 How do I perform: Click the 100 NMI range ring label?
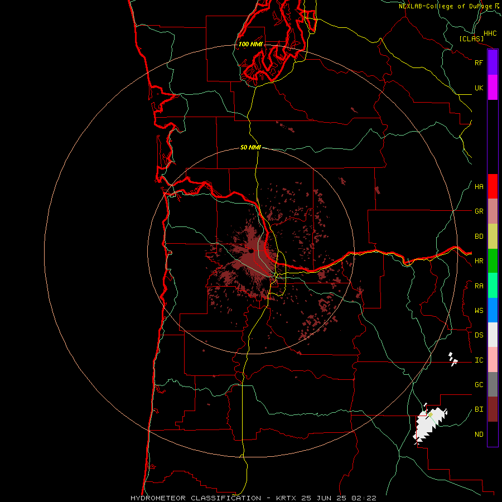point(250,44)
